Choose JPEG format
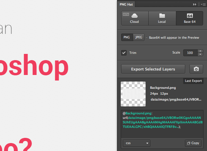The image size is (207, 151). tap(139, 37)
